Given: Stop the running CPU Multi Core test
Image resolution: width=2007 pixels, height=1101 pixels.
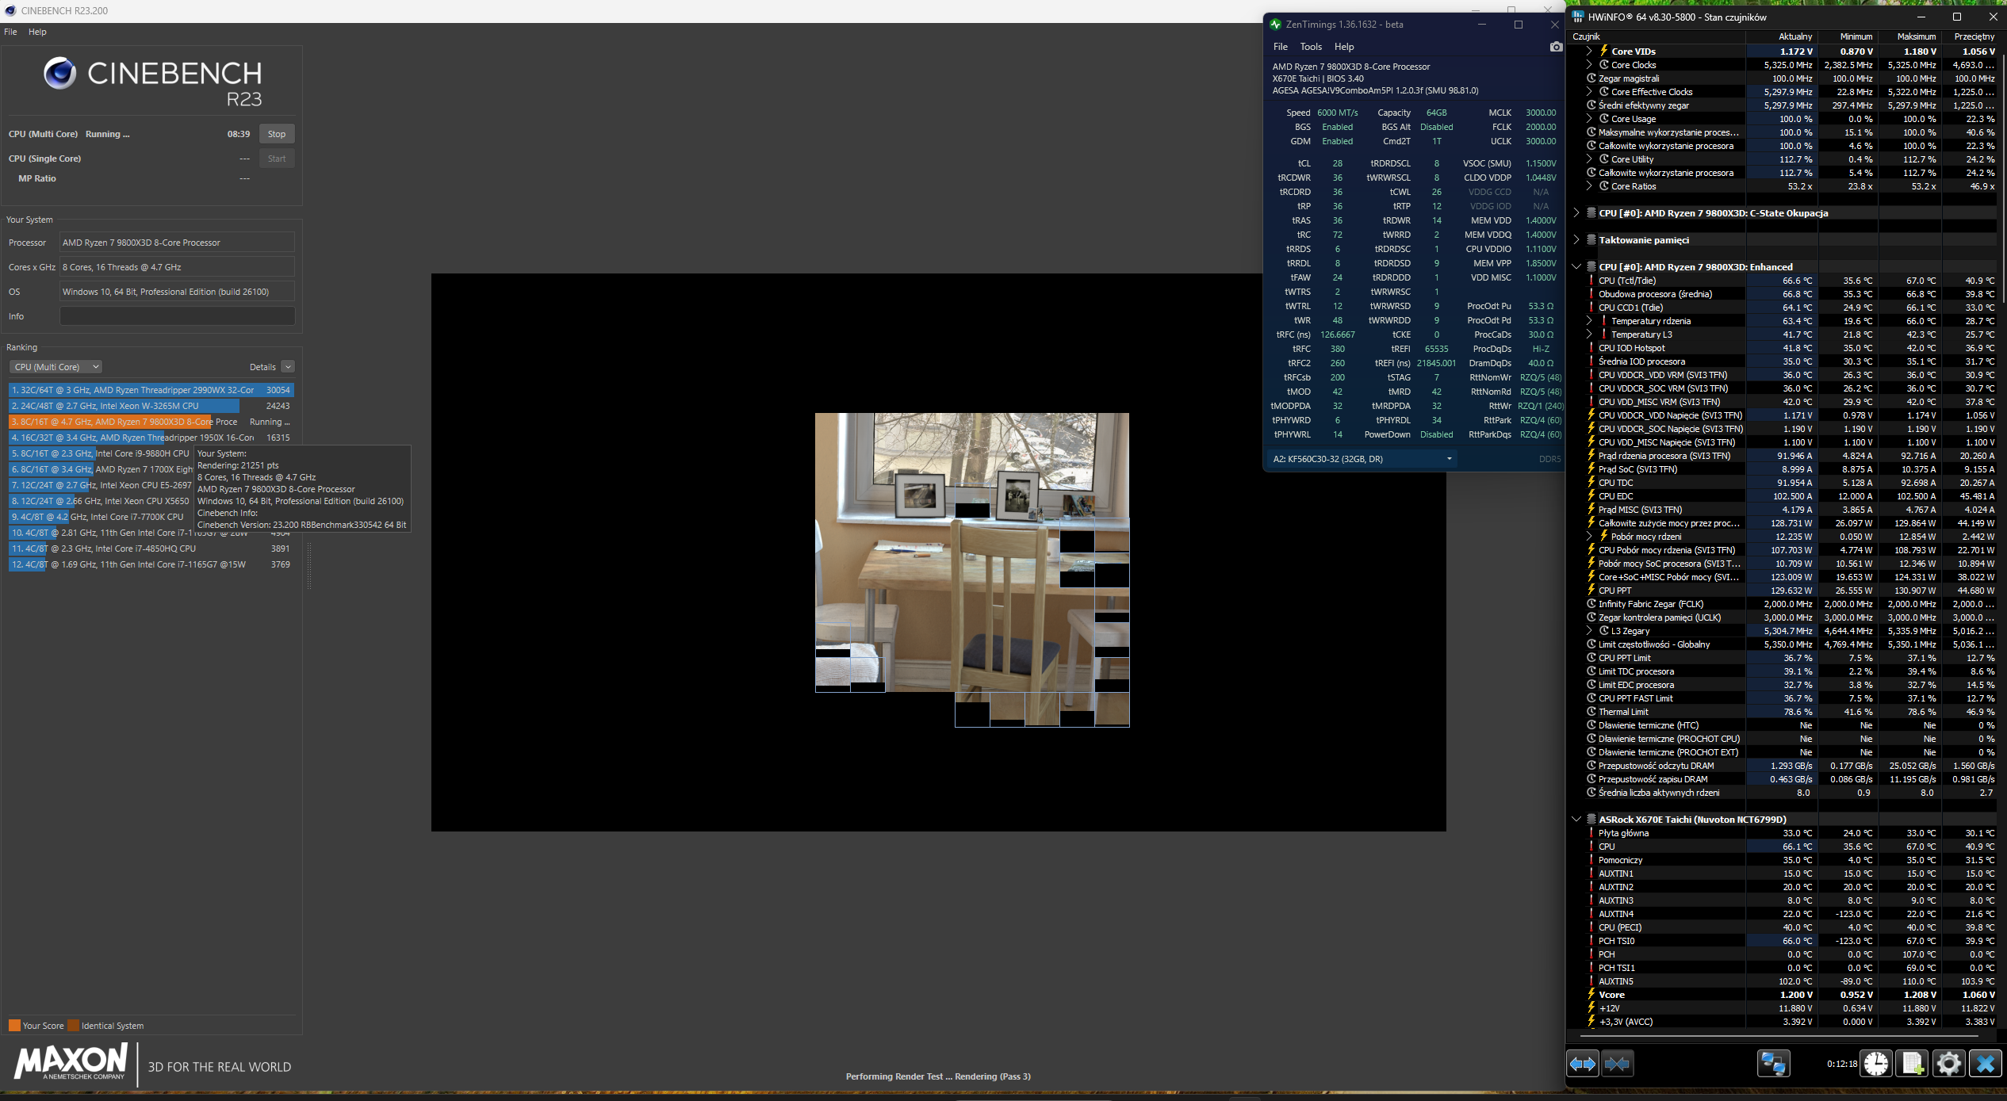Looking at the screenshot, I should (x=276, y=134).
